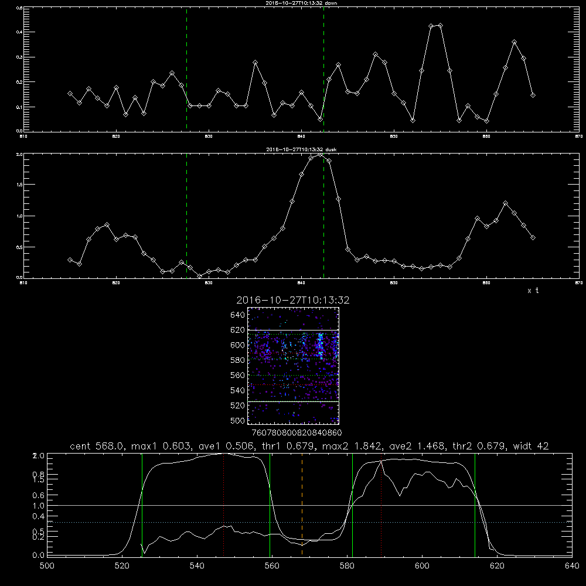Click the green vertical line near 581 in the bottom plot
Viewport: 586px width, 586px height.
coord(352,505)
